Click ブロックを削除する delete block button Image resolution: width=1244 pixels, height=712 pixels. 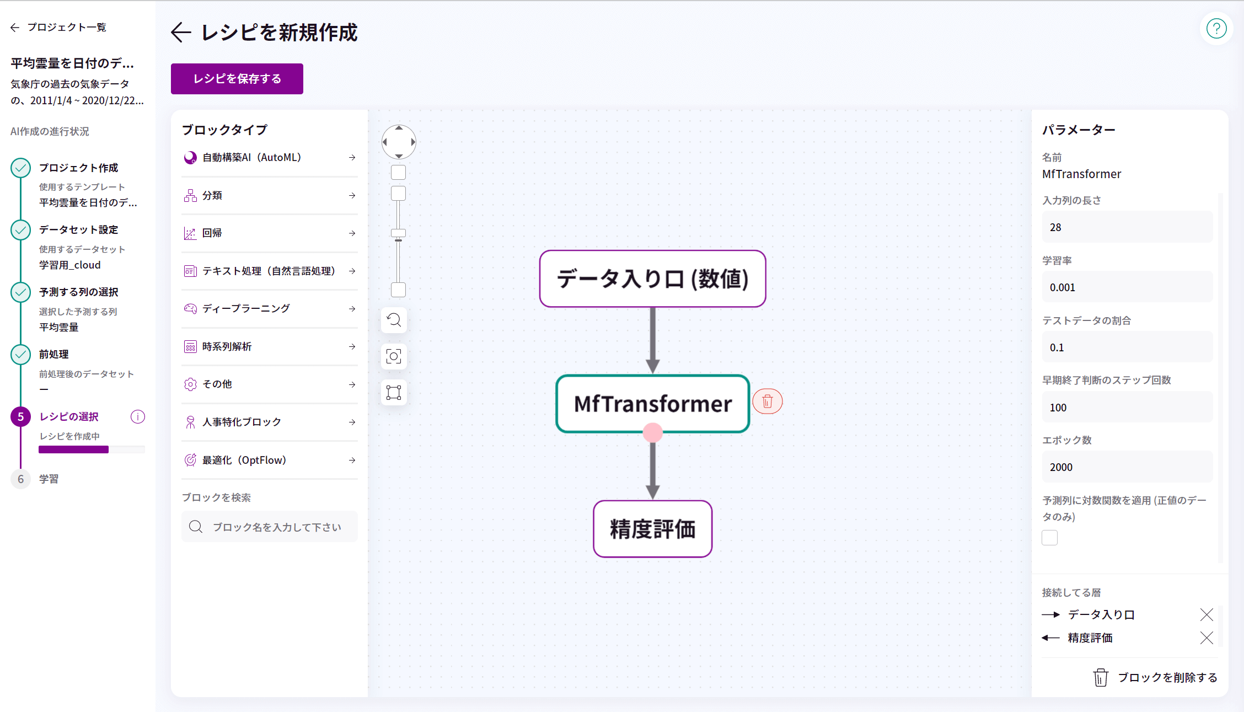tap(1155, 677)
